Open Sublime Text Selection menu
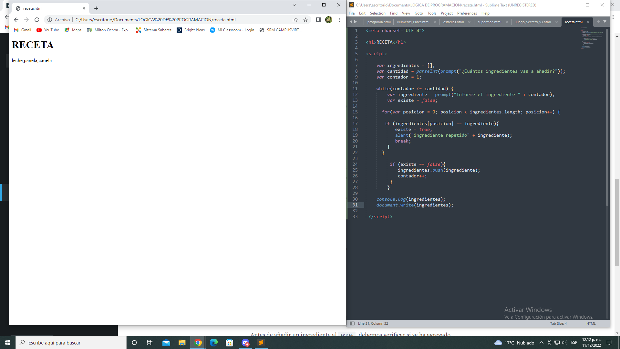This screenshot has width=620, height=349. point(377,13)
